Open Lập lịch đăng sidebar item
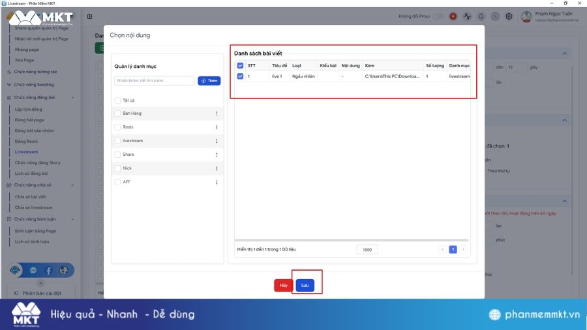 [x=29, y=110]
